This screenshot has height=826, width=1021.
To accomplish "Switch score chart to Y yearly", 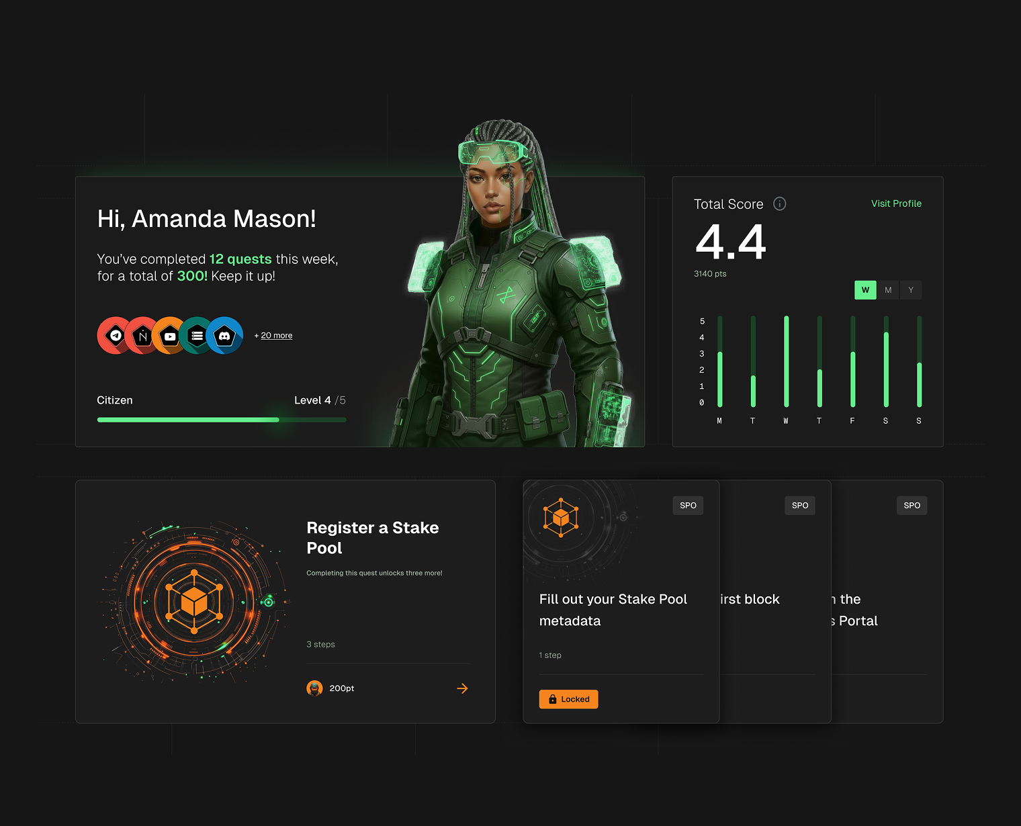I will pyautogui.click(x=911, y=290).
